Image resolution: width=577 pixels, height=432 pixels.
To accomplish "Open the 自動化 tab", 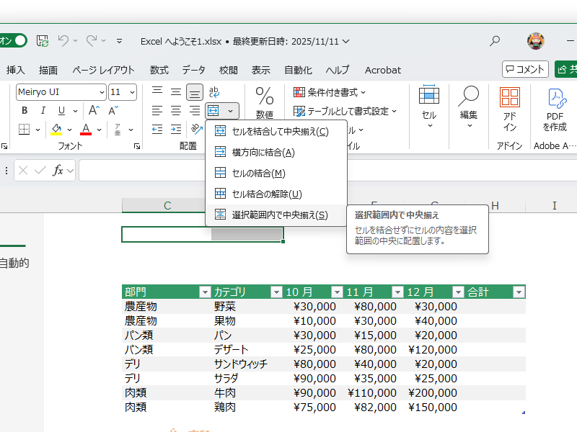I will coord(298,70).
